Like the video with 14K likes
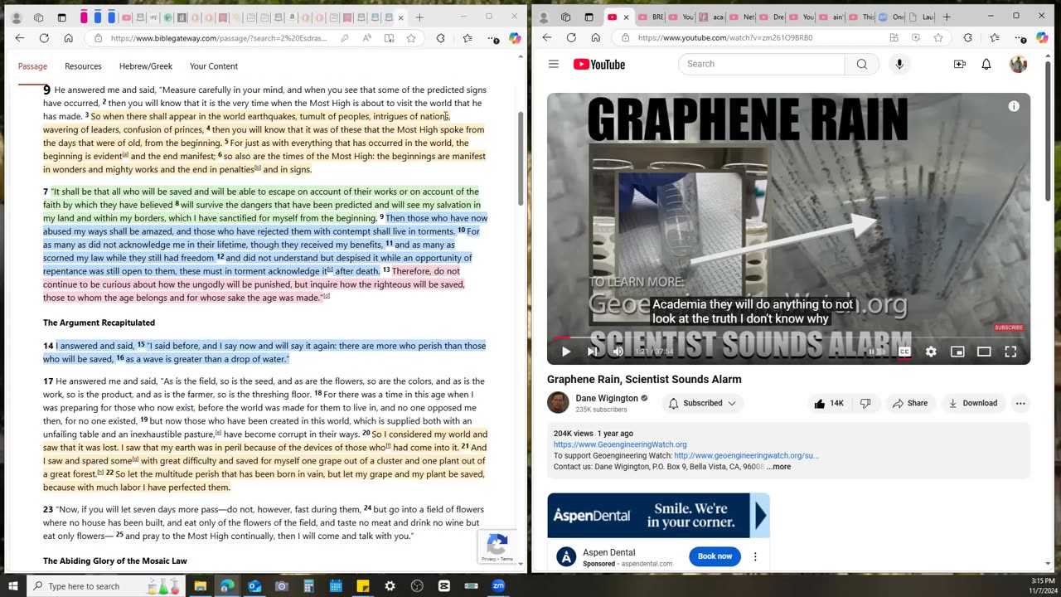Image resolution: width=1061 pixels, height=597 pixels. 829,403
